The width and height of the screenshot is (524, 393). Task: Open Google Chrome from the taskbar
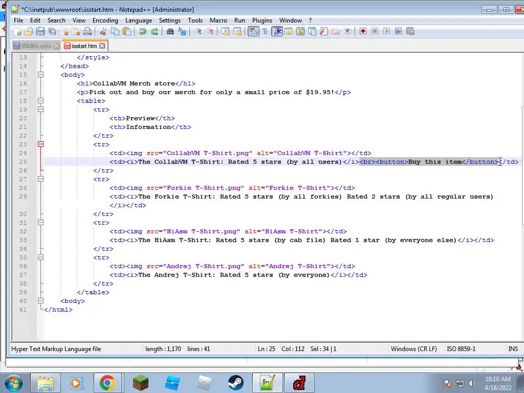point(107,383)
